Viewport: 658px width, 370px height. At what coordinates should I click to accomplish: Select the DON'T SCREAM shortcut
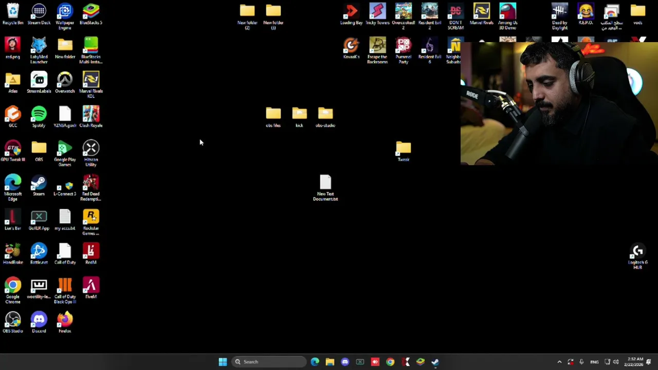coord(455,16)
